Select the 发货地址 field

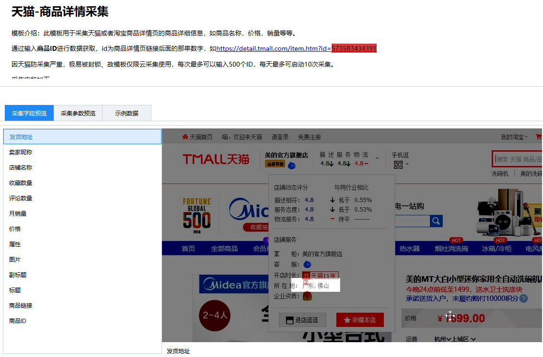tap(82, 137)
